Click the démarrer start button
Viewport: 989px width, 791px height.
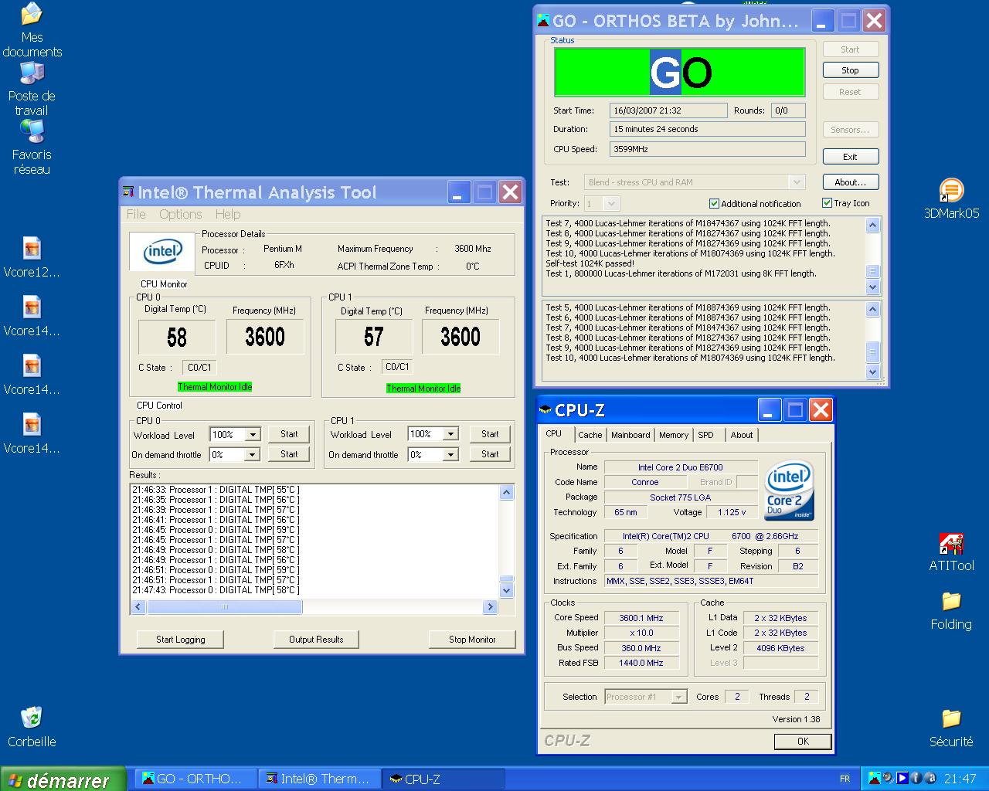tap(62, 779)
